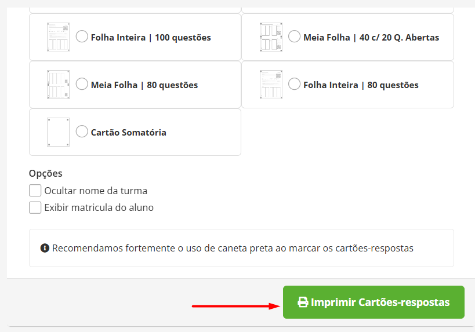Click the Folha Inteira 100 questões sheet thumbnail

point(58,37)
